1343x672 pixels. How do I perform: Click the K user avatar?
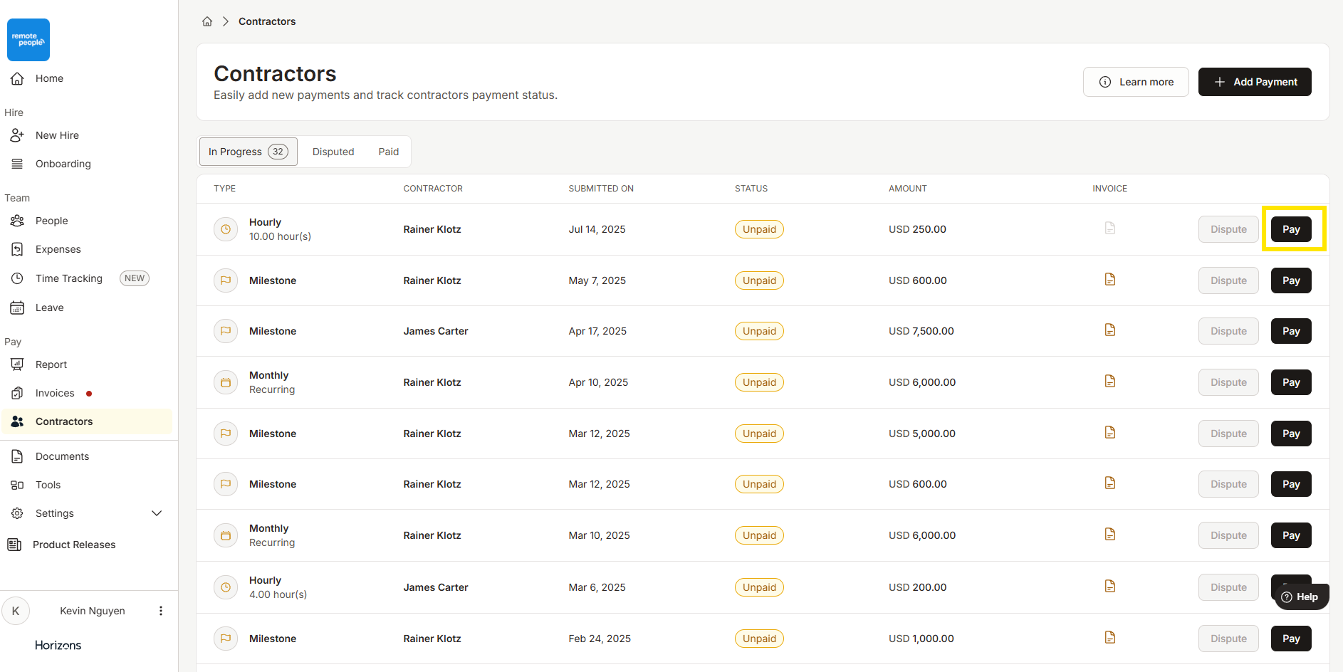pos(16,611)
